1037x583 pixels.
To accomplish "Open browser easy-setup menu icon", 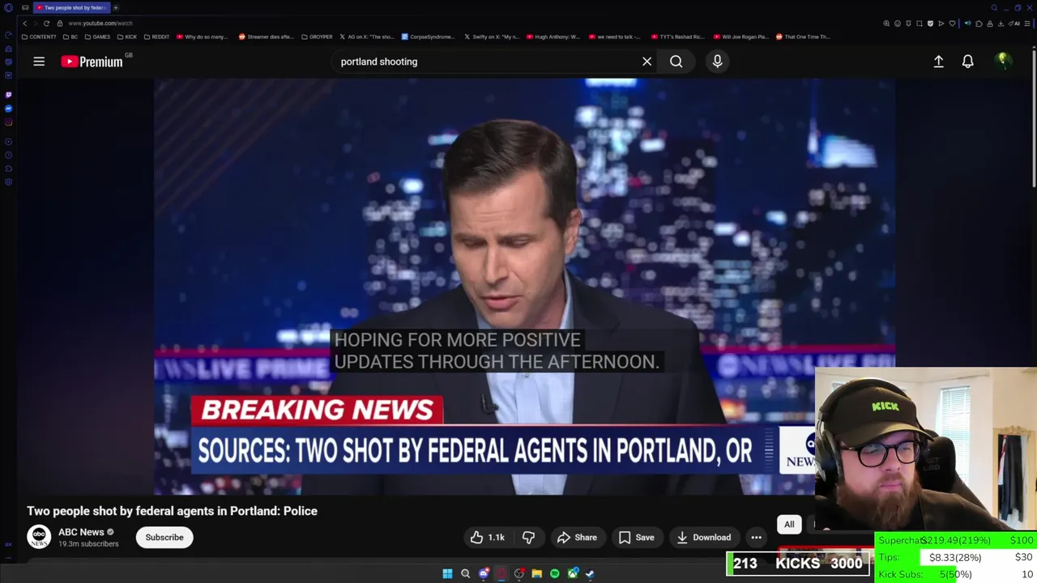I will (1027, 23).
